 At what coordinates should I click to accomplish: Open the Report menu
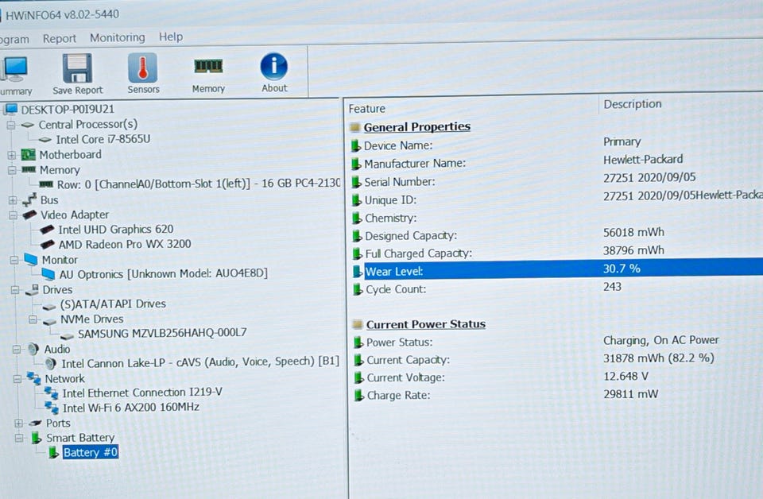coord(60,38)
